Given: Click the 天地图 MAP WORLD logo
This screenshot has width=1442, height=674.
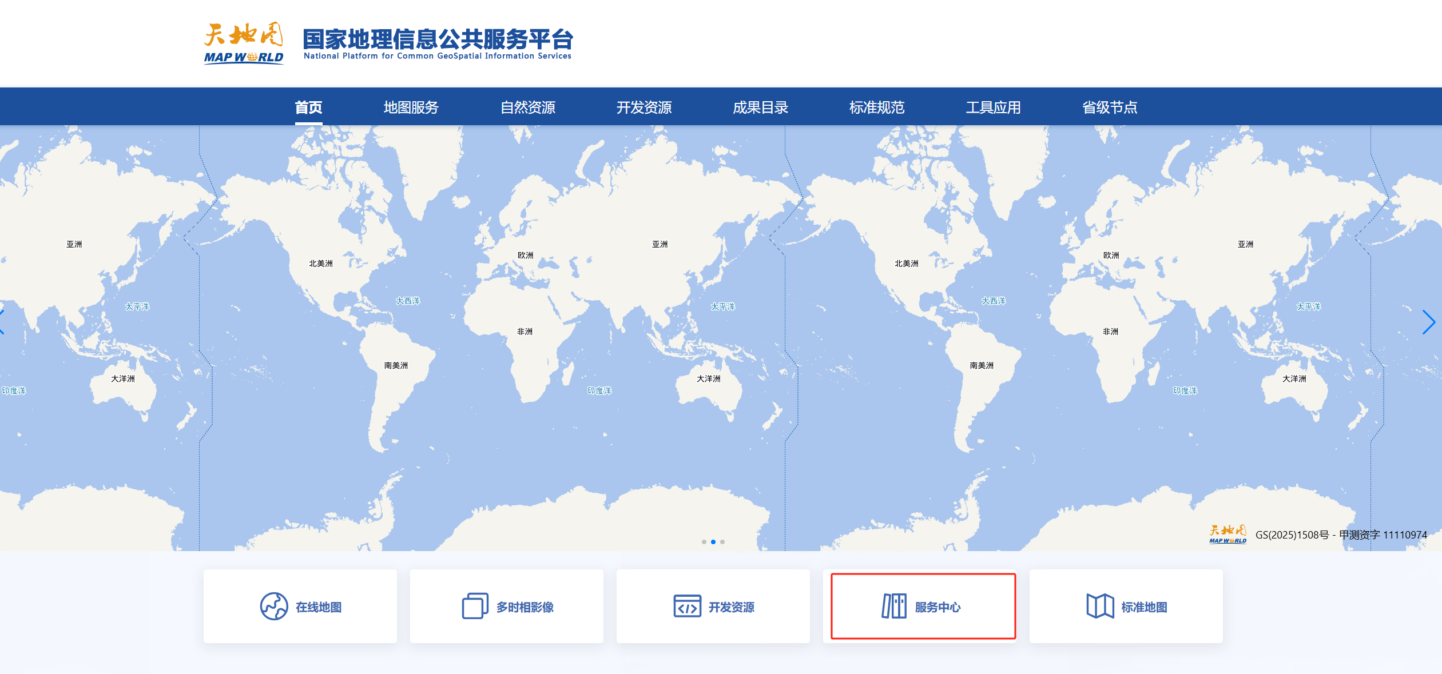Looking at the screenshot, I should coord(244,43).
